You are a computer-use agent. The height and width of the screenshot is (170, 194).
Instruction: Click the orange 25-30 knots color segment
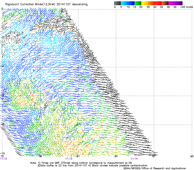152,3
